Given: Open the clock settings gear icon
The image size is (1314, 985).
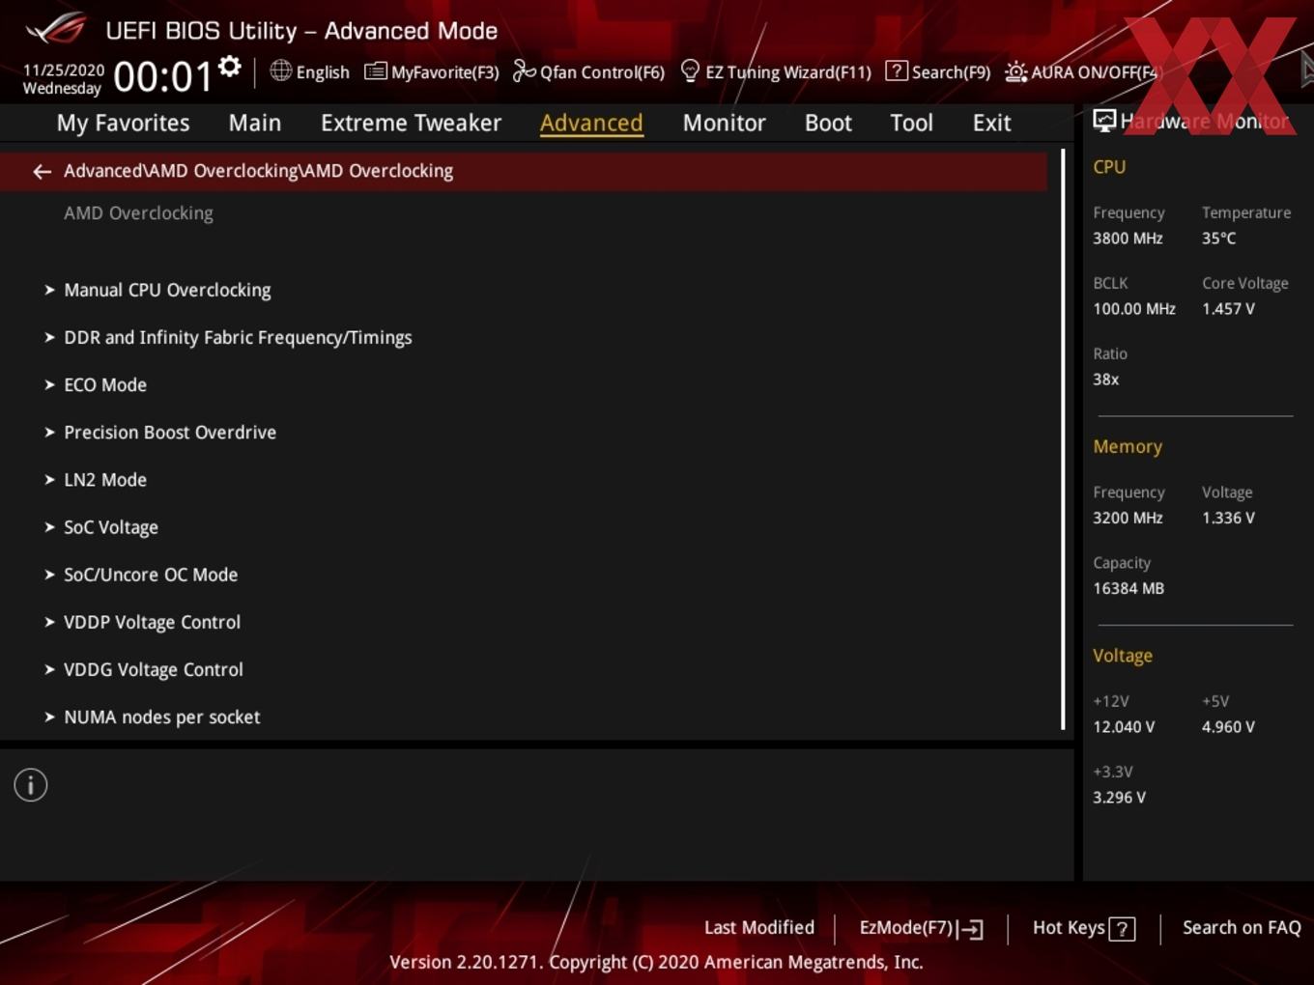Looking at the screenshot, I should (229, 66).
